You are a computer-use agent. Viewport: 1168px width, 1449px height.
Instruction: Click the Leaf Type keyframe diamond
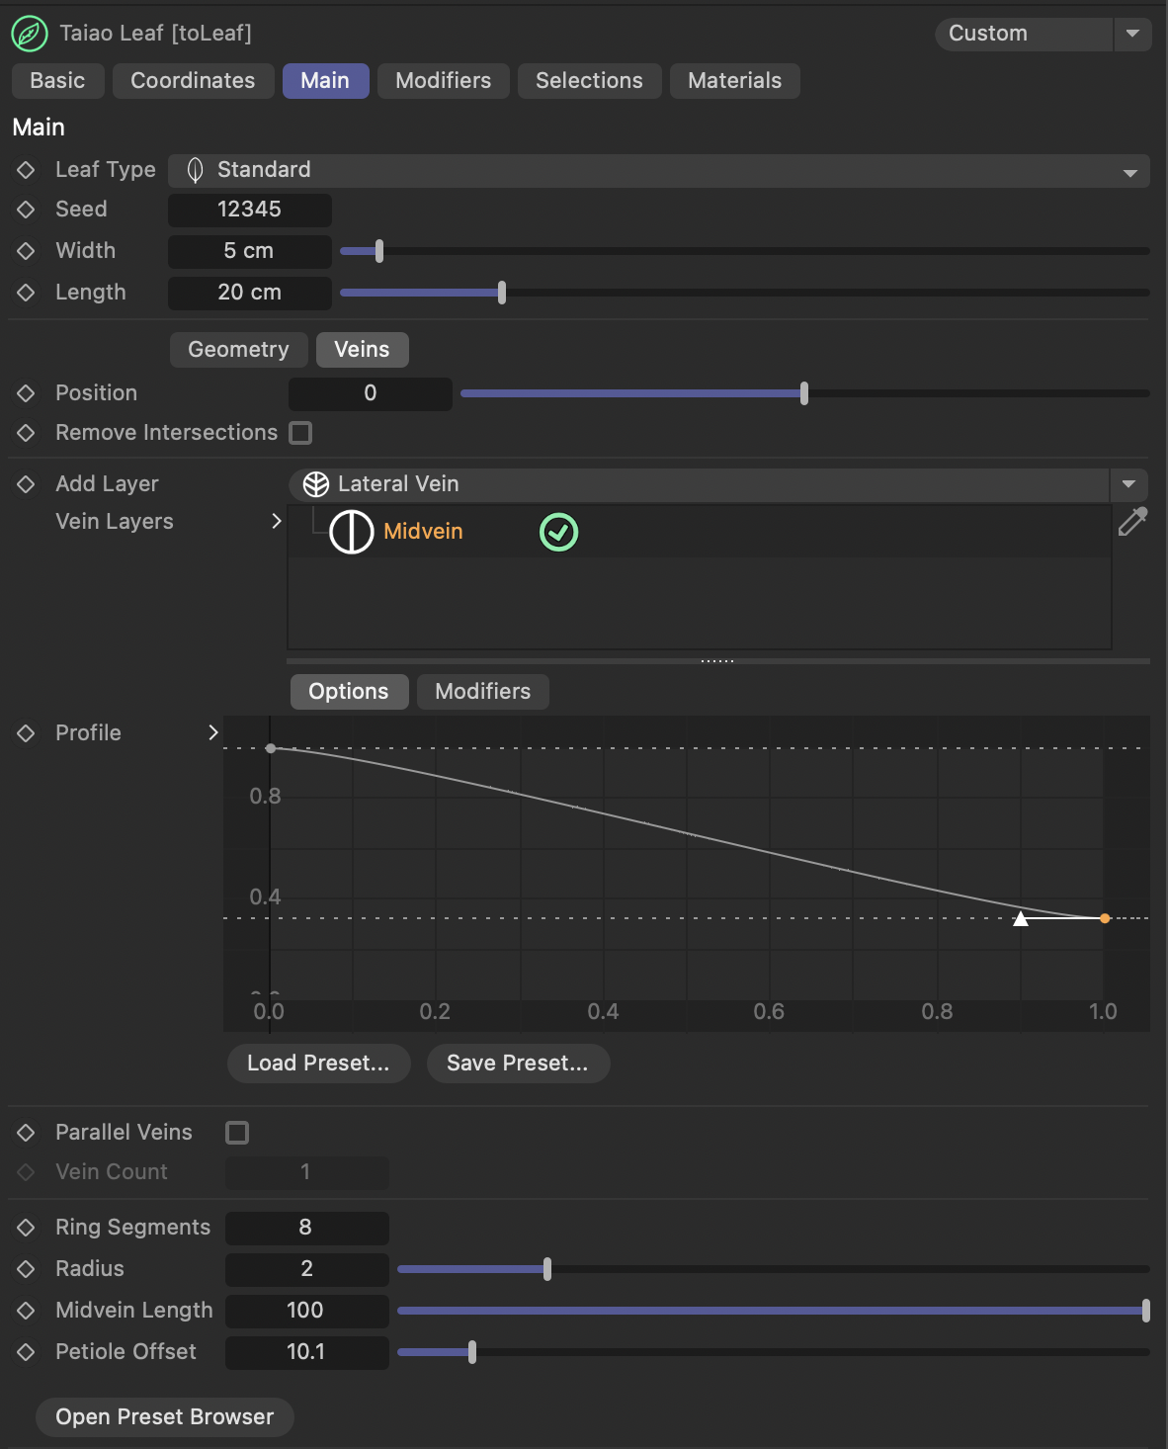point(26,170)
